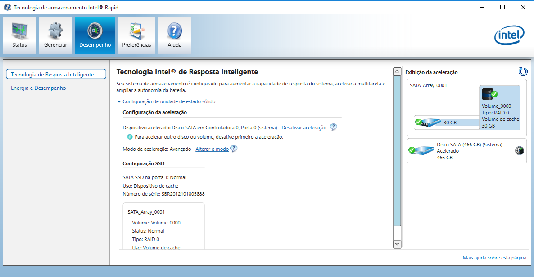Click Modo de aceleração: Avançado text
The width and height of the screenshot is (534, 277).
pyautogui.click(x=157, y=149)
